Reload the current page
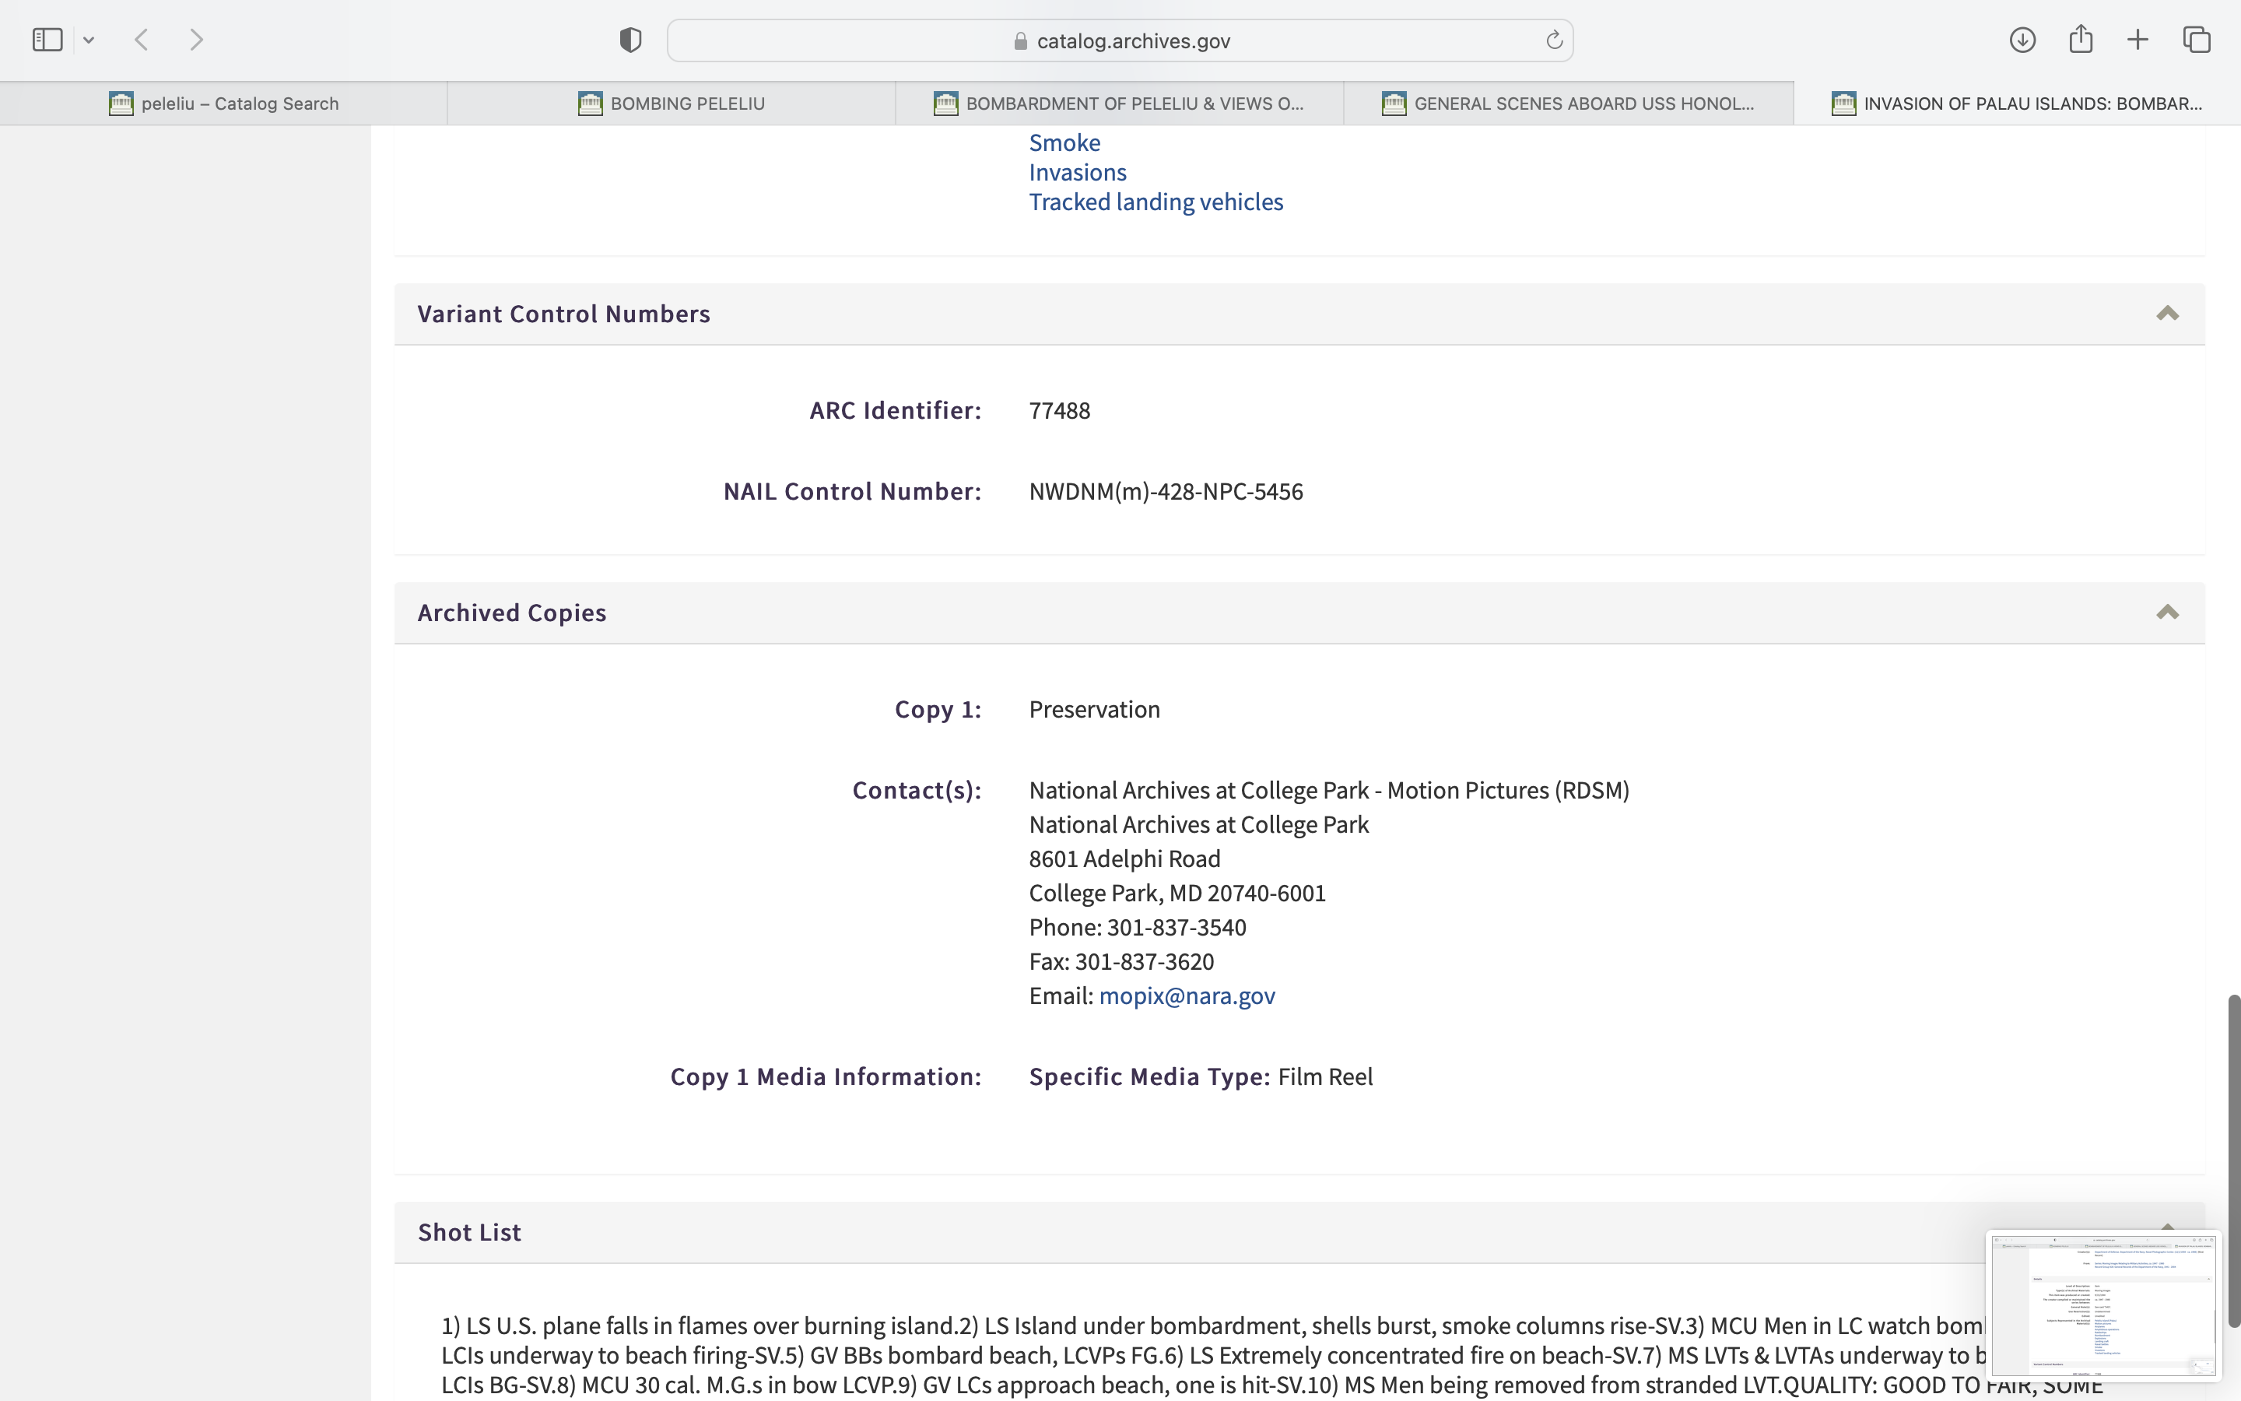 (x=1554, y=40)
